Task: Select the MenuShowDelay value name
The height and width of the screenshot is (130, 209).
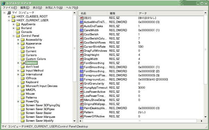Action: tap(94, 100)
